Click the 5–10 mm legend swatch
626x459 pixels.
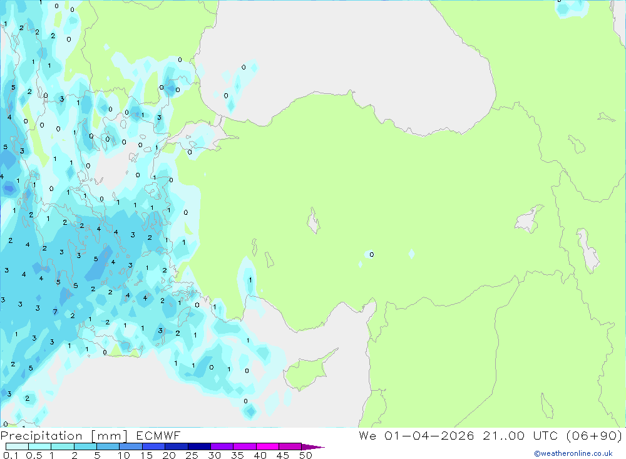[x=108, y=446]
